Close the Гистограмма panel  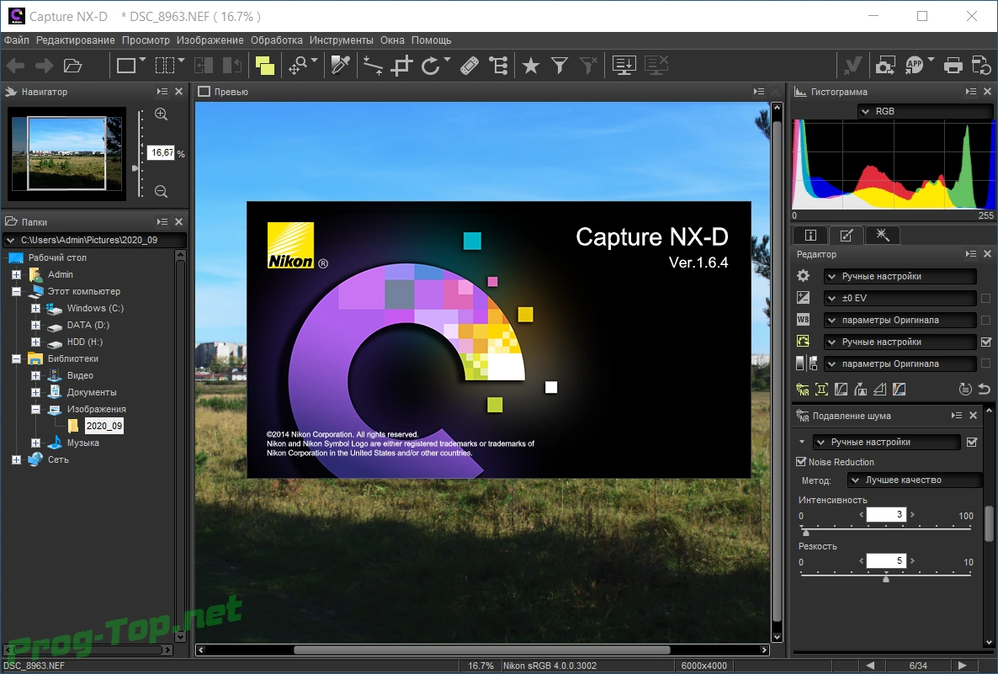[987, 92]
